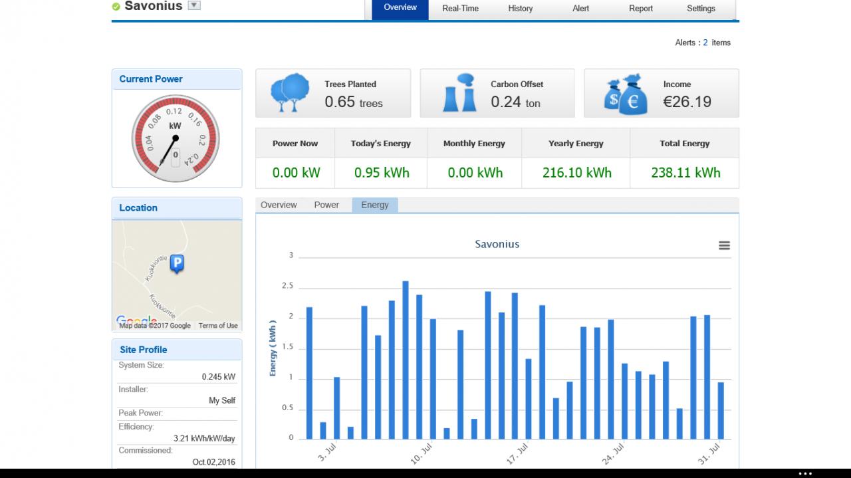Click the Income money bags icon
The width and height of the screenshot is (851, 478).
tap(625, 94)
